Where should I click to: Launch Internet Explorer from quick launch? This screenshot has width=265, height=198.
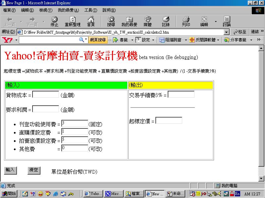(x=55, y=194)
